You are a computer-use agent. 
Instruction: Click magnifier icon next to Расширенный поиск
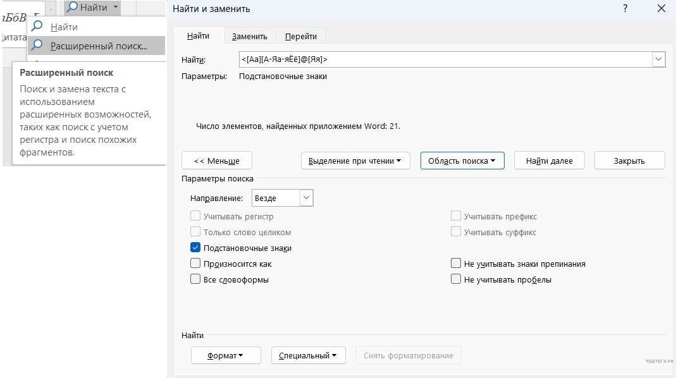[37, 46]
